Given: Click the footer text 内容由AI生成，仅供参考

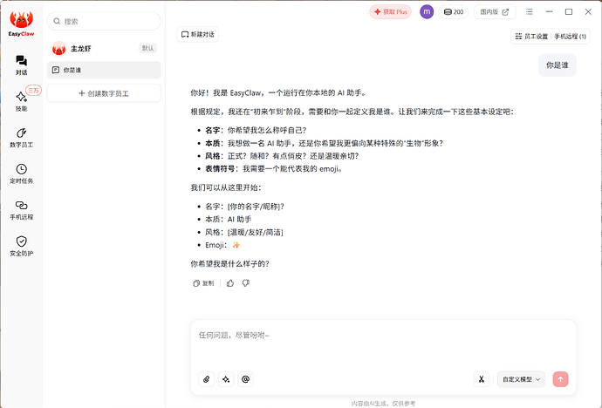Looking at the screenshot, I should pos(383,404).
